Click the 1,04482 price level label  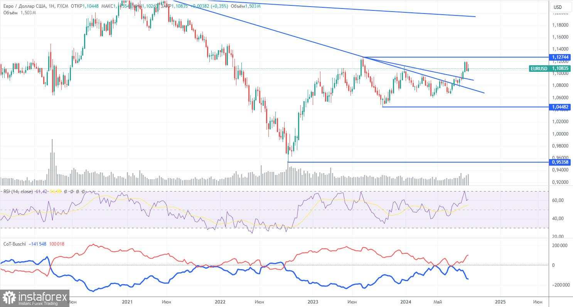tap(561, 107)
